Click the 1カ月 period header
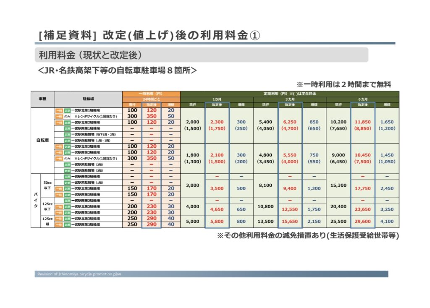Screen dimensions: 430x308 pyautogui.click(x=217, y=99)
